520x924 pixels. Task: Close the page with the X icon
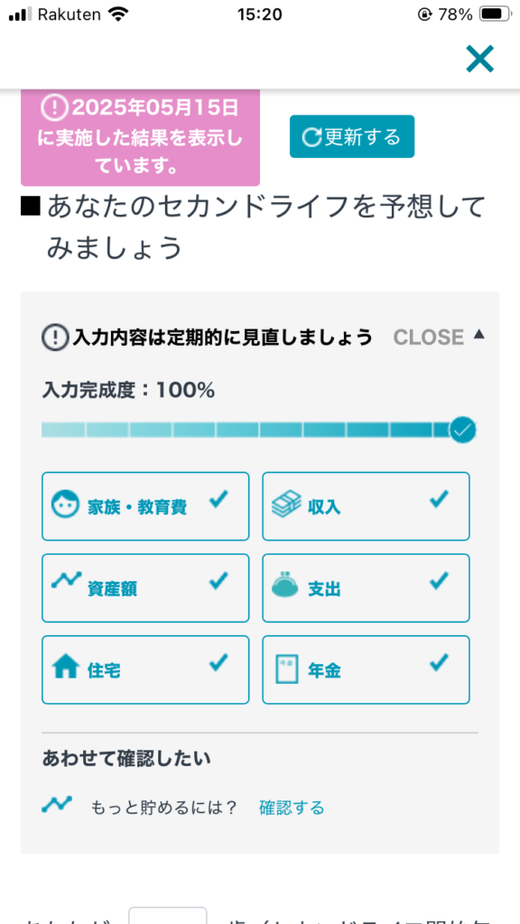480,59
